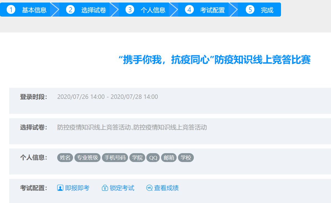
Task: Click the step 2 number circle
Action: tap(70, 10)
